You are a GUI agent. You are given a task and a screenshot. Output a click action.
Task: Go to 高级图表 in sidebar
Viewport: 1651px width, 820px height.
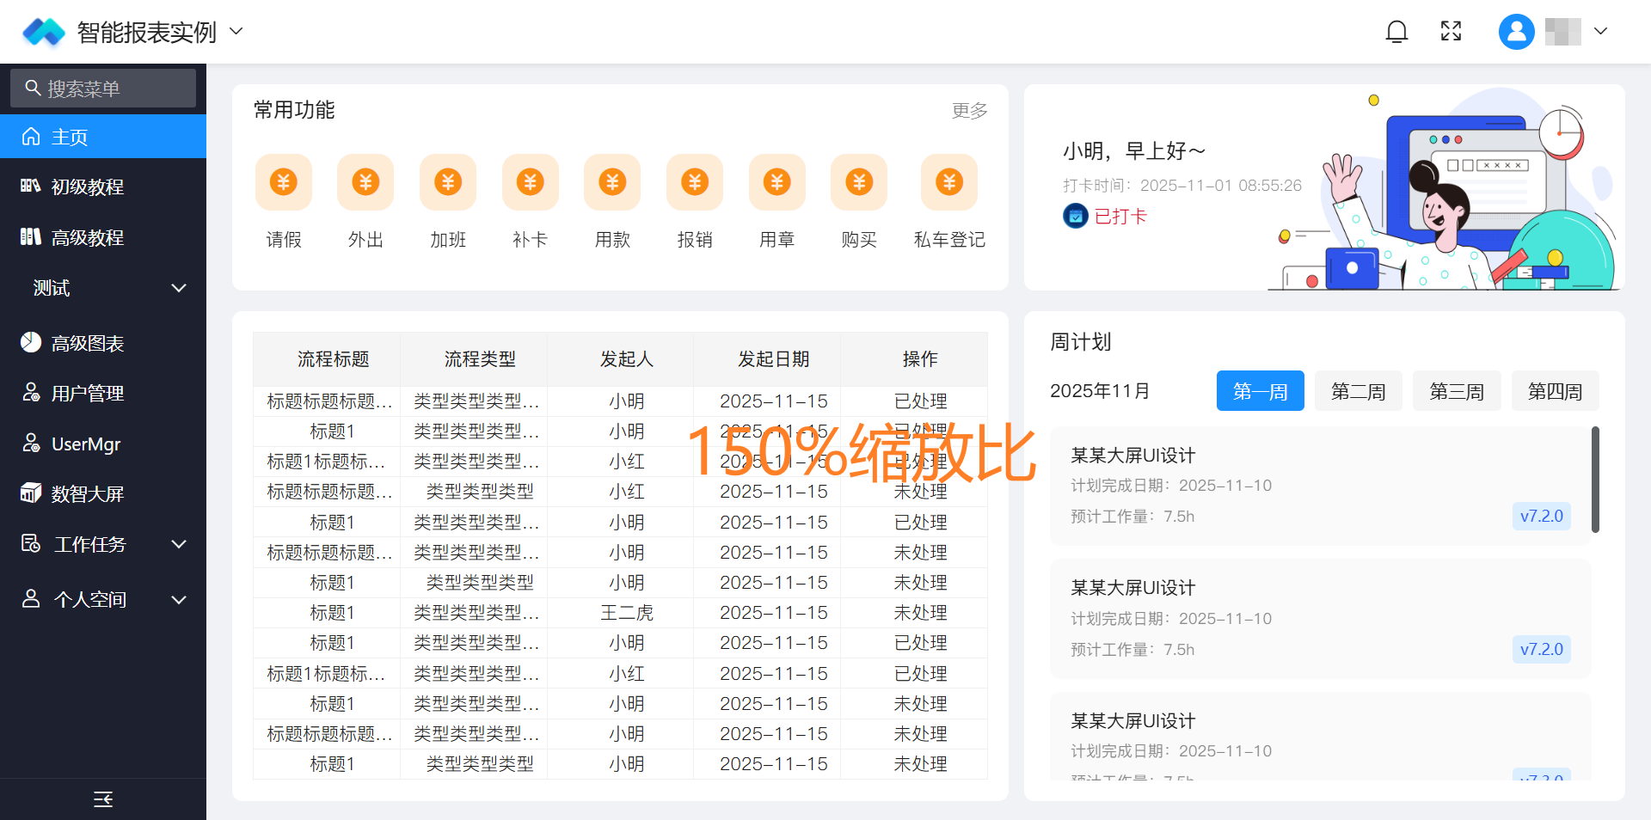pos(88,343)
